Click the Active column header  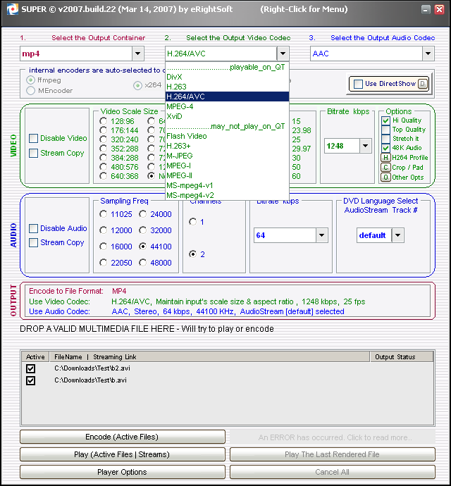35,356
